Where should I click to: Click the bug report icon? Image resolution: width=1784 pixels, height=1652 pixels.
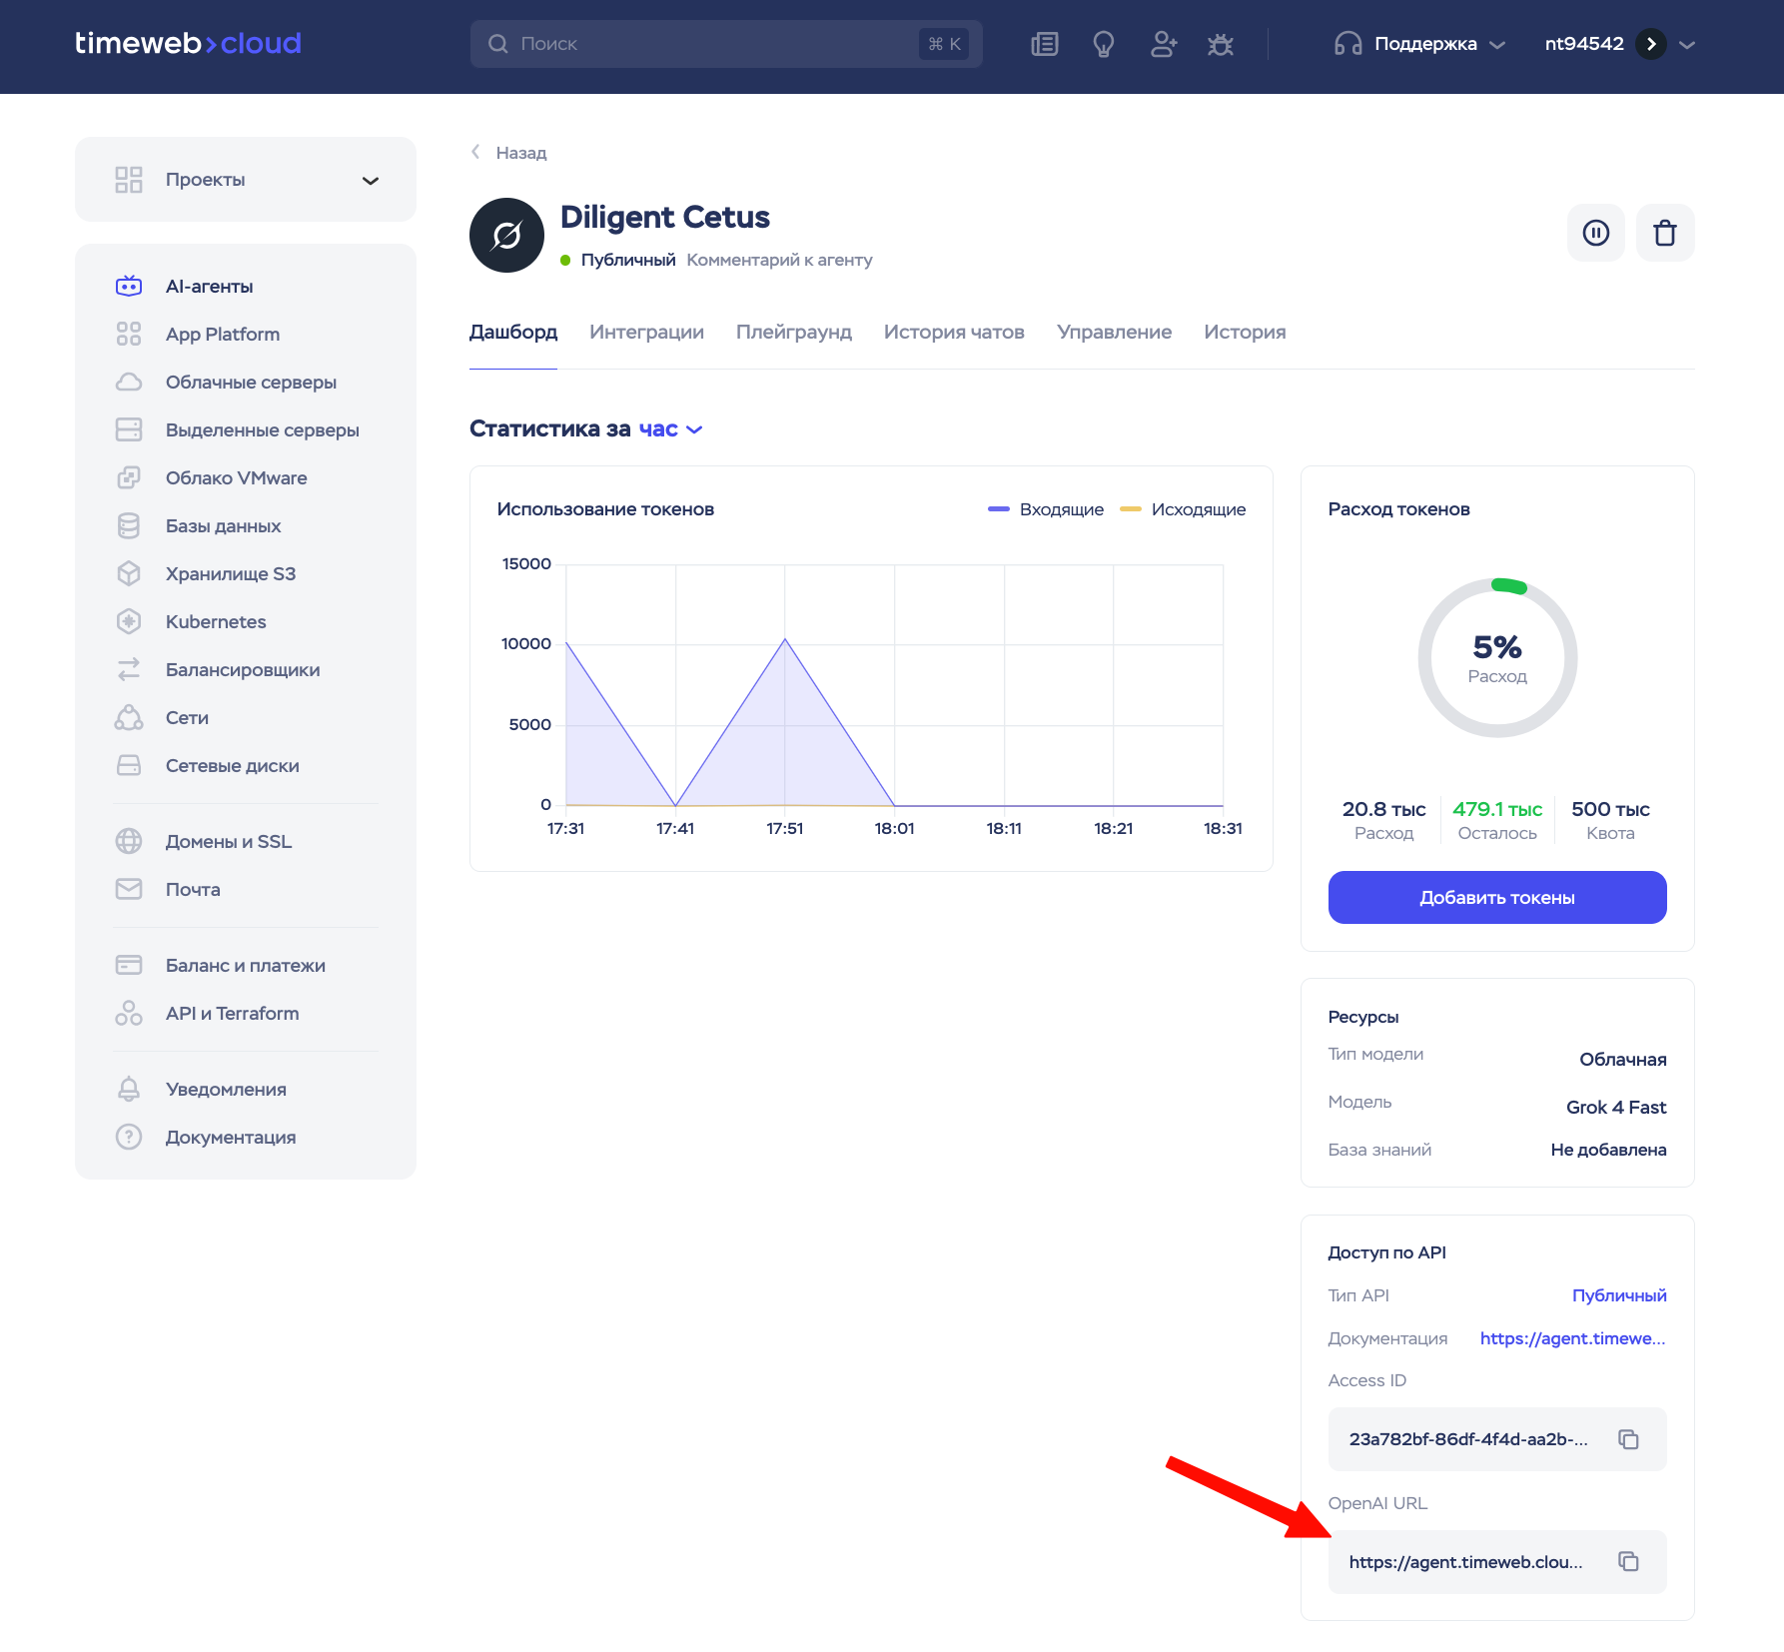click(1221, 44)
